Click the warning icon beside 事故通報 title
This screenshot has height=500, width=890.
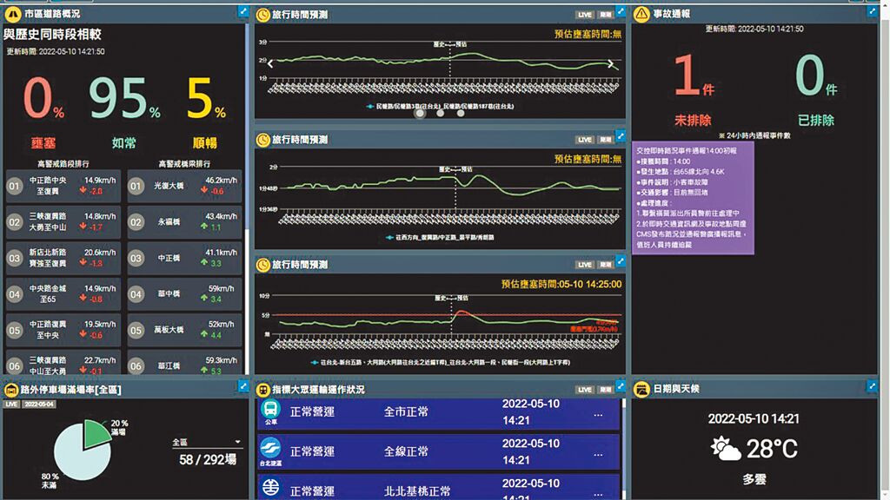click(641, 15)
